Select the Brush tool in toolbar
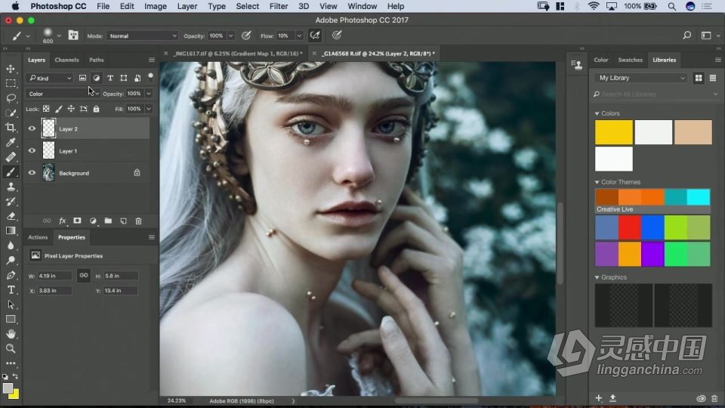Screen dimensions: 725x408 [x=11, y=172]
